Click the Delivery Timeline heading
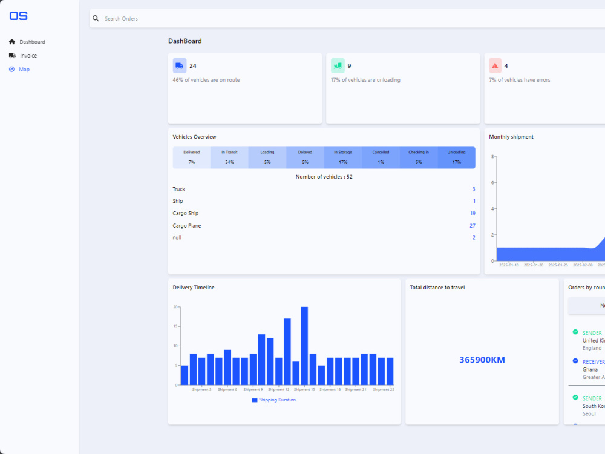 (194, 288)
